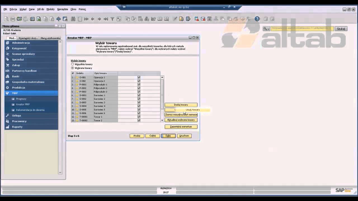The height and width of the screenshot is (201, 358).
Task: Uncheck the Surowiec 5 checkbox
Action: (x=139, y=109)
